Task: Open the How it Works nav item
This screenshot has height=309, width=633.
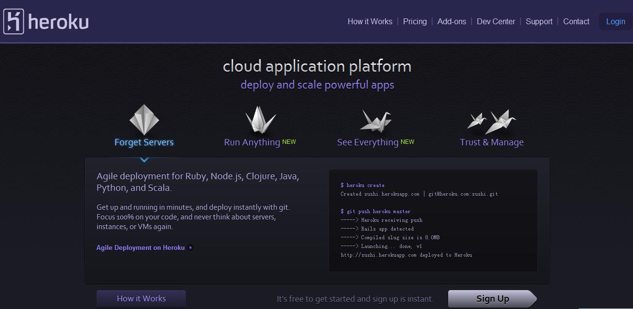Action: (x=370, y=21)
